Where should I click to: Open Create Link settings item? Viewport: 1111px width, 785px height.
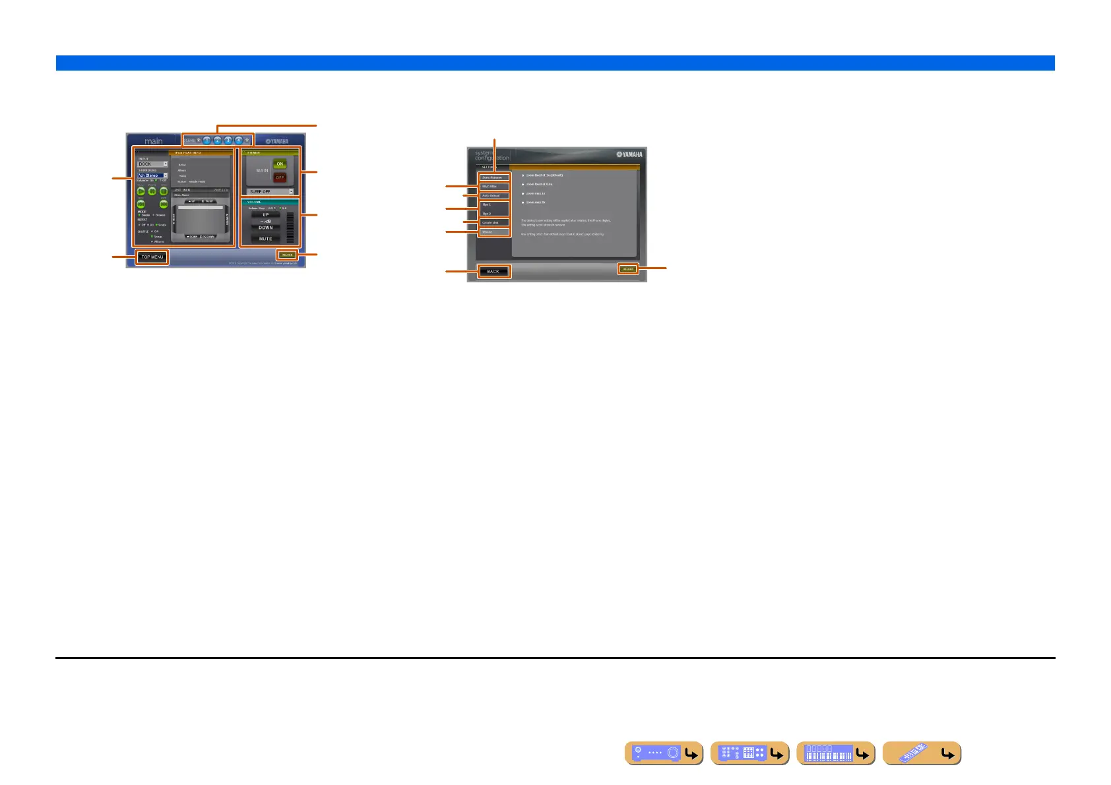494,222
